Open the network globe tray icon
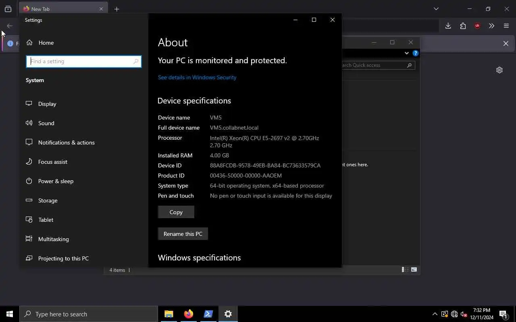This screenshot has width=516, height=322. pos(454,314)
